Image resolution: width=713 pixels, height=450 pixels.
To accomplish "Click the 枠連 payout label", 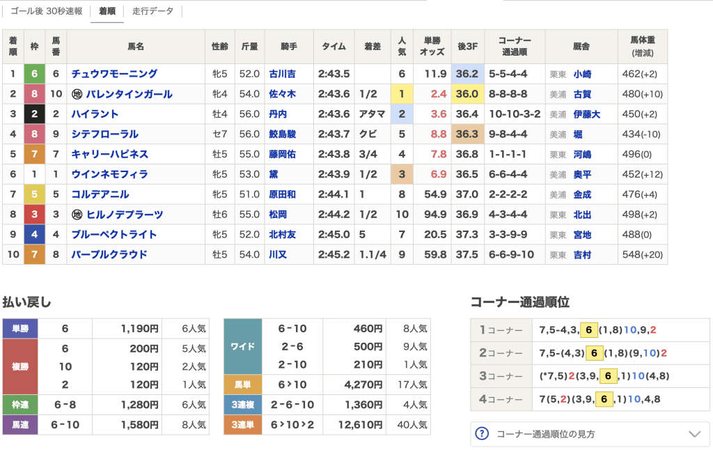I will point(20,405).
